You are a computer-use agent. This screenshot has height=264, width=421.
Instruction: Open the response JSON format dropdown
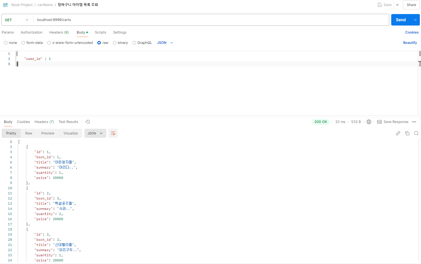click(95, 133)
